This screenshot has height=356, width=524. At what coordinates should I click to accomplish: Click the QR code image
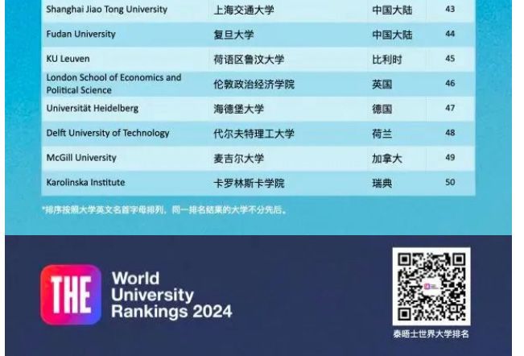[x=431, y=287]
